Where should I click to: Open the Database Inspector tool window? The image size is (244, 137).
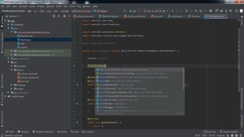43,132
